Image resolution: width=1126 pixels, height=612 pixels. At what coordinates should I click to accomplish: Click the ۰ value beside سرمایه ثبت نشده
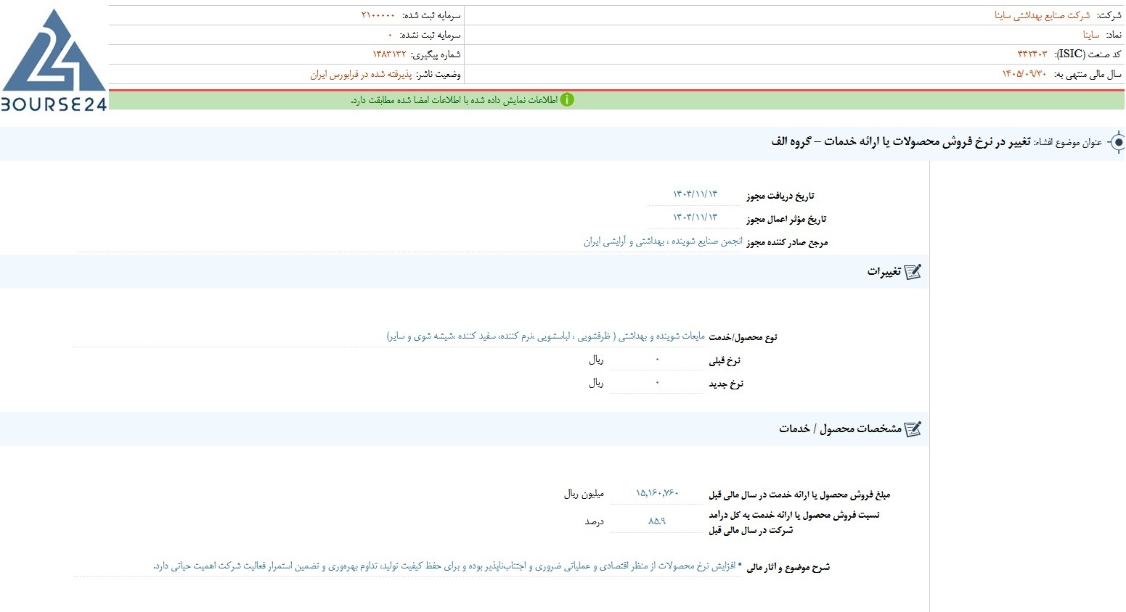pos(390,35)
